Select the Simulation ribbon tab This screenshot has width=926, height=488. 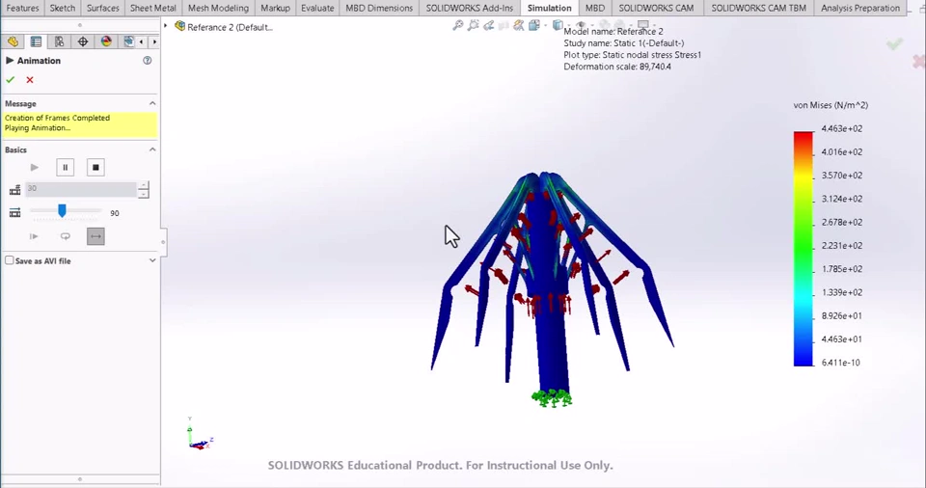pyautogui.click(x=549, y=8)
